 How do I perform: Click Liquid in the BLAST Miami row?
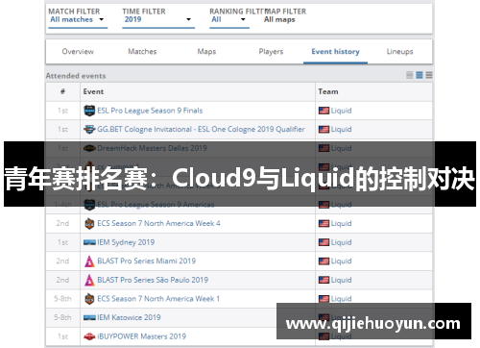point(342,261)
